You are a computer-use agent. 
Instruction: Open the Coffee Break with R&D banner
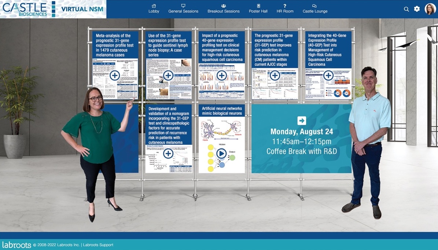[x=302, y=139]
